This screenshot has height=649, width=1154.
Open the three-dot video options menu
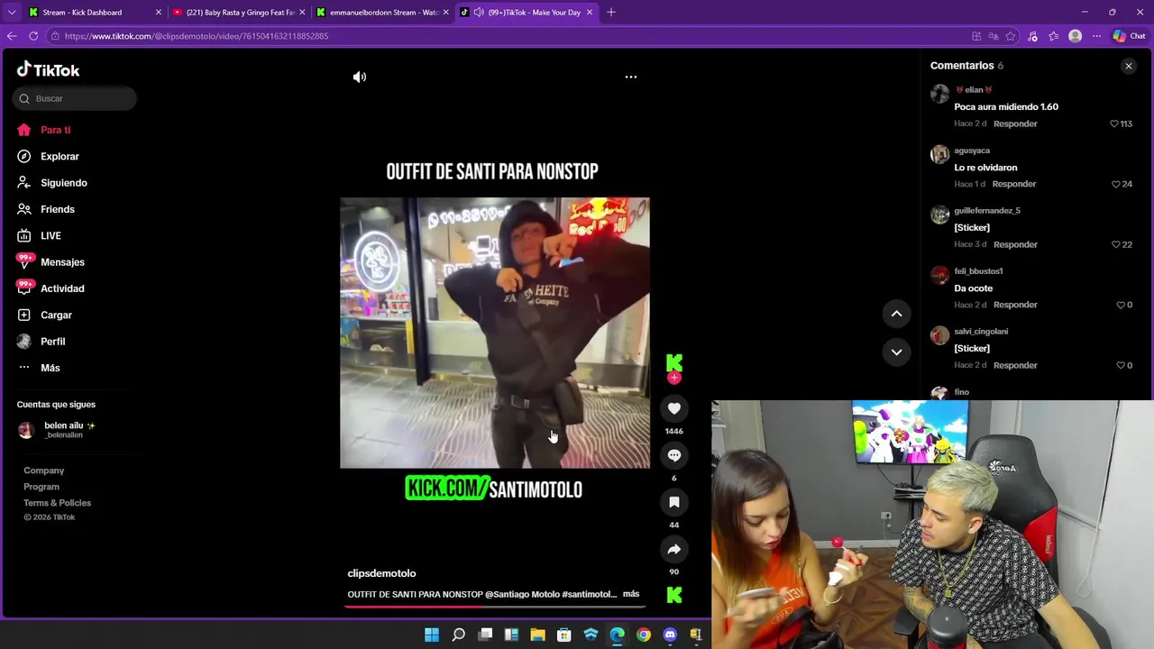[x=631, y=77]
